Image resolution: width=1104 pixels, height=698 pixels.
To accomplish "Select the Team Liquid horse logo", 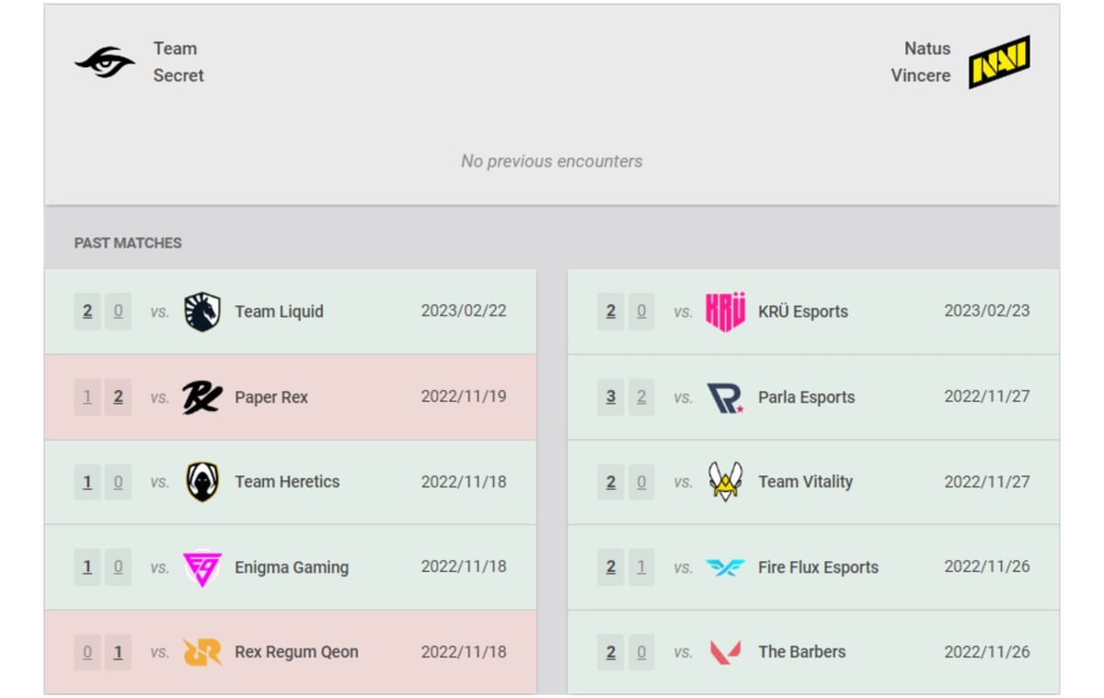I will [204, 311].
